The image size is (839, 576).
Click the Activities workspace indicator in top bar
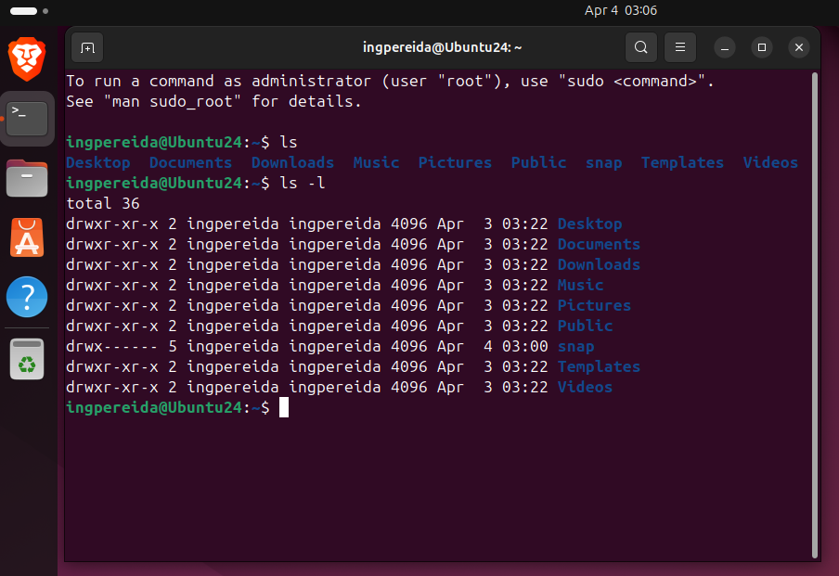point(25,10)
